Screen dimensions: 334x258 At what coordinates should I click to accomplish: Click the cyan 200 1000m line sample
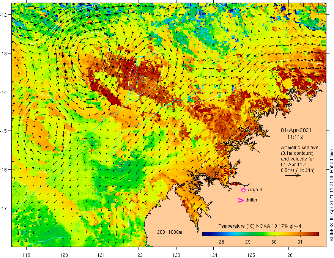click(164, 236)
